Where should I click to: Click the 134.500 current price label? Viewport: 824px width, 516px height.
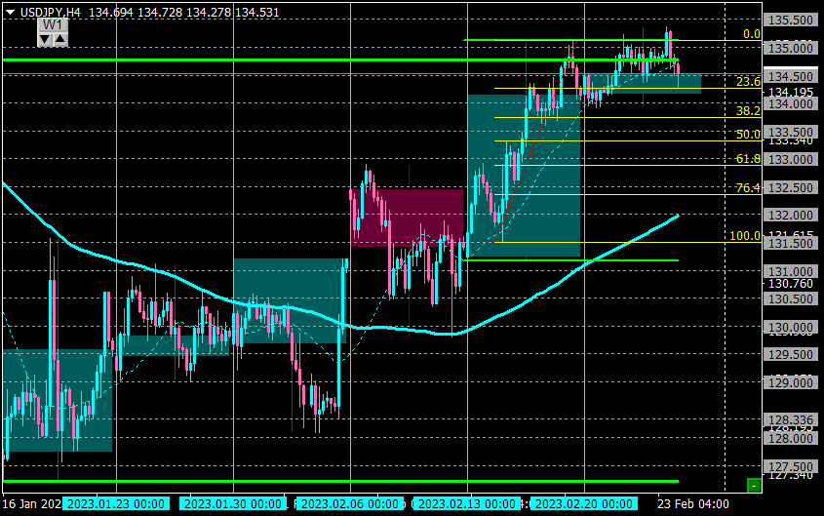tap(791, 77)
